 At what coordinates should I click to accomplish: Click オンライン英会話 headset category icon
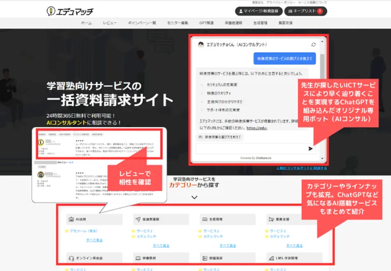coord(71,258)
